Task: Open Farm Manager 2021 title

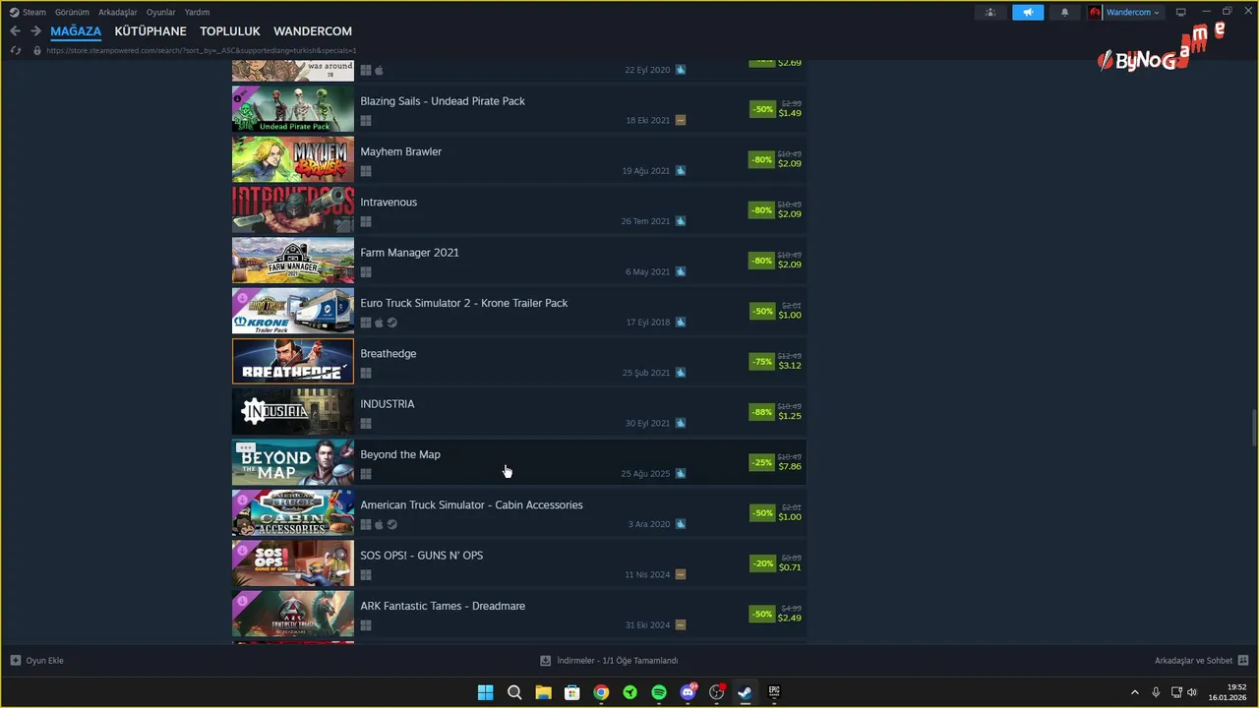Action: (x=409, y=253)
